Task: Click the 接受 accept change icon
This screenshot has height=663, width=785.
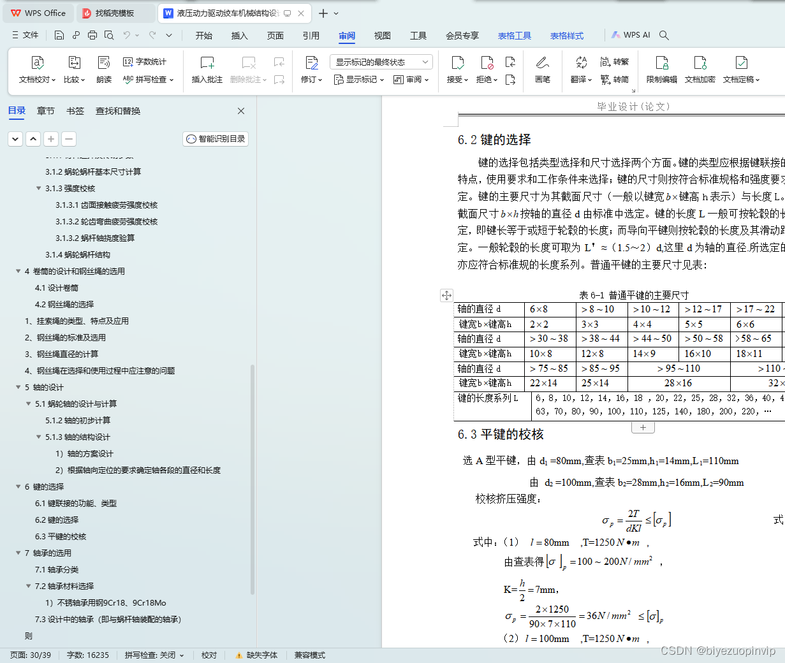Action: (457, 62)
